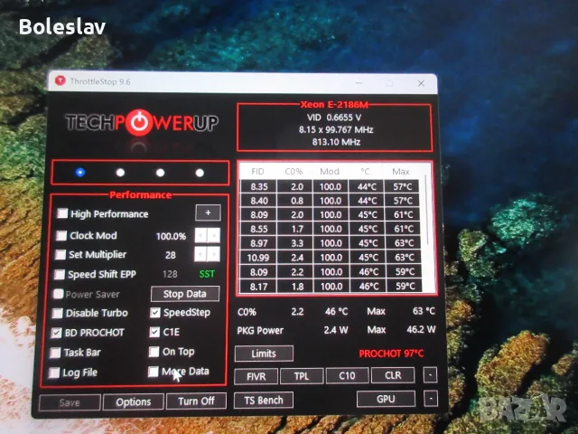578x434 pixels.
Task: Click the VID 0.6655 V readout
Action: [x=334, y=118]
